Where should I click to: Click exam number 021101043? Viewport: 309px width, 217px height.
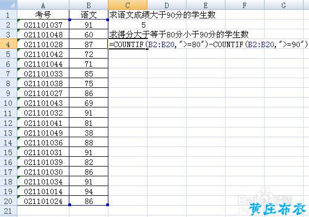43,103
